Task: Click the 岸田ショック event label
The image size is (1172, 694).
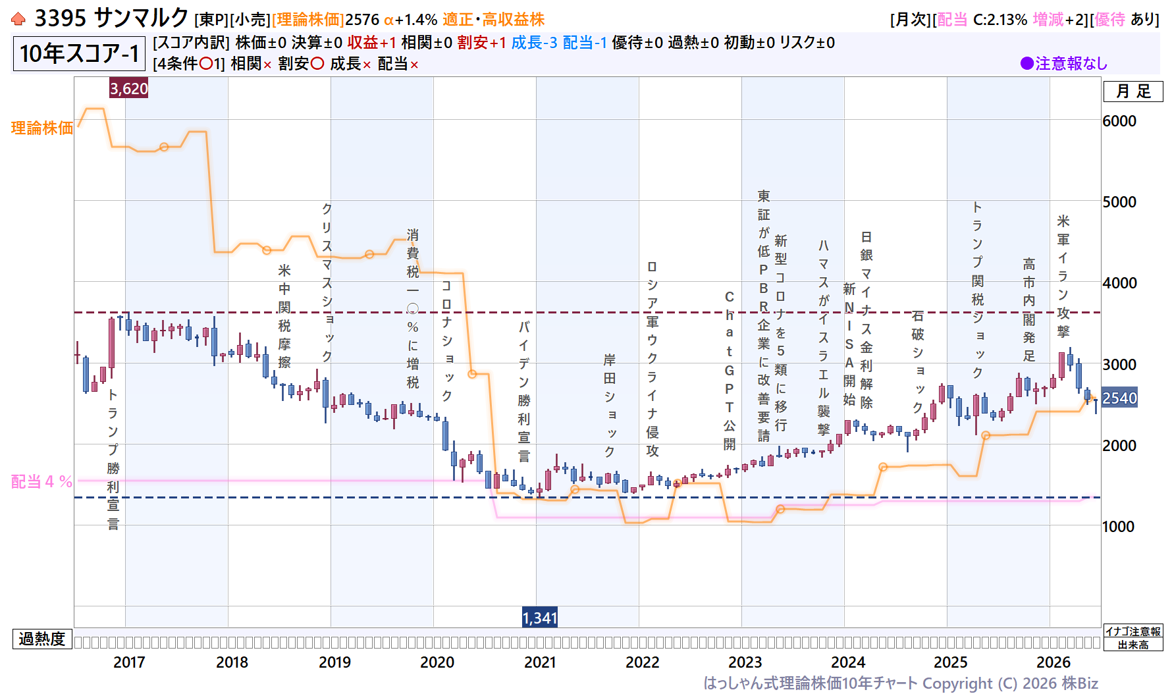Action: click(610, 405)
